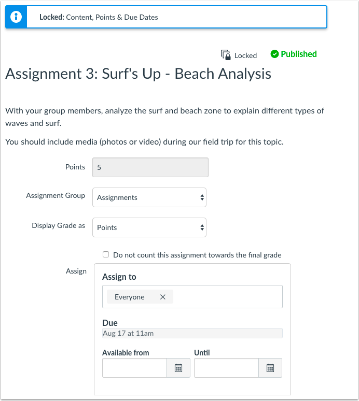Remove the Everyone assignee tag

pos(162,297)
